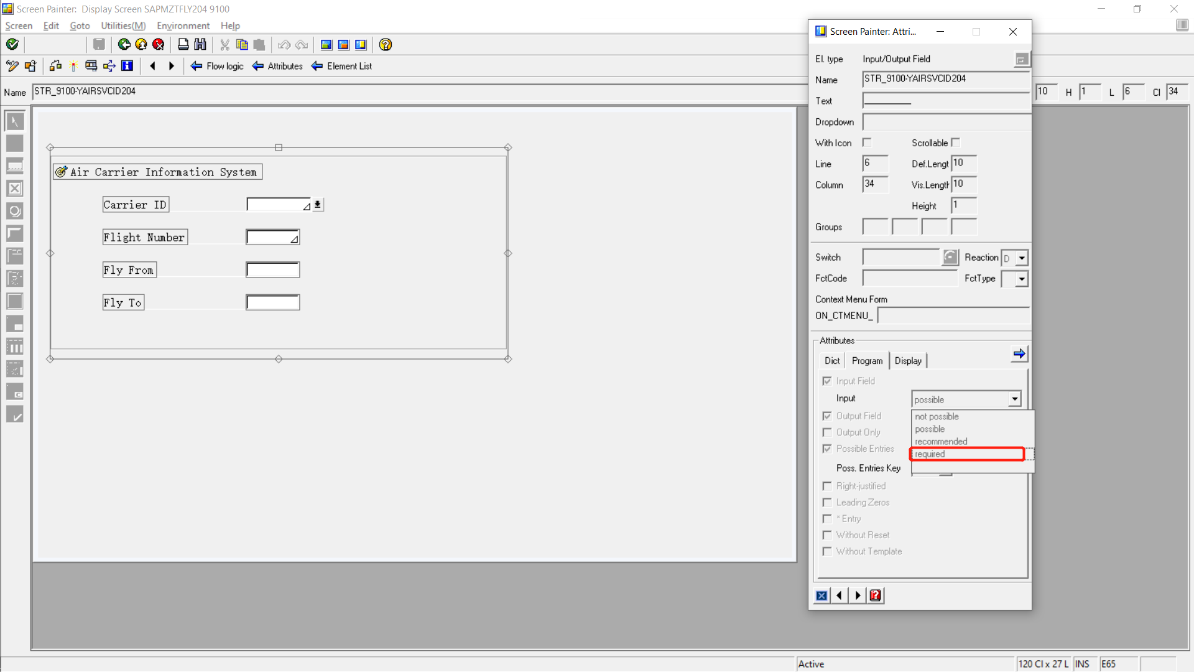Viewport: 1194px width, 672px height.
Task: Click the Print icon in the toolbar
Action: coord(183,44)
